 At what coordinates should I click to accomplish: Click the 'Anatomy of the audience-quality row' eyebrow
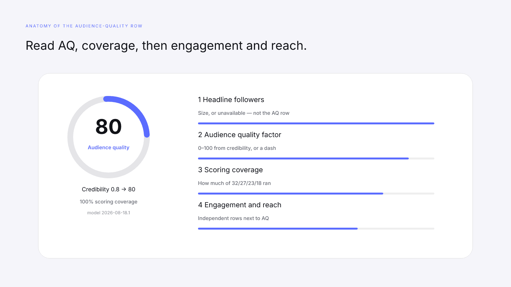pyautogui.click(x=84, y=26)
